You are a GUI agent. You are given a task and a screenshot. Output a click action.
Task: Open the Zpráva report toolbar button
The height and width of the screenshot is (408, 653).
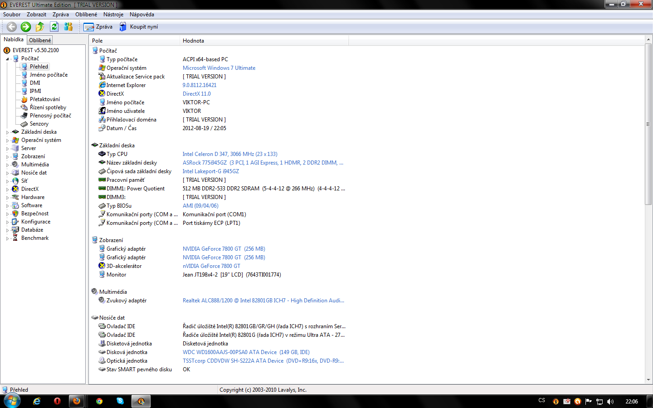[98, 27]
